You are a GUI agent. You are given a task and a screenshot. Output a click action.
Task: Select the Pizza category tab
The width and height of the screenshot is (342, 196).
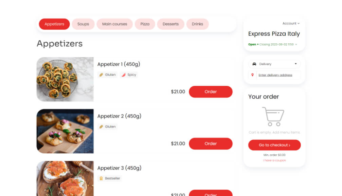click(x=145, y=24)
